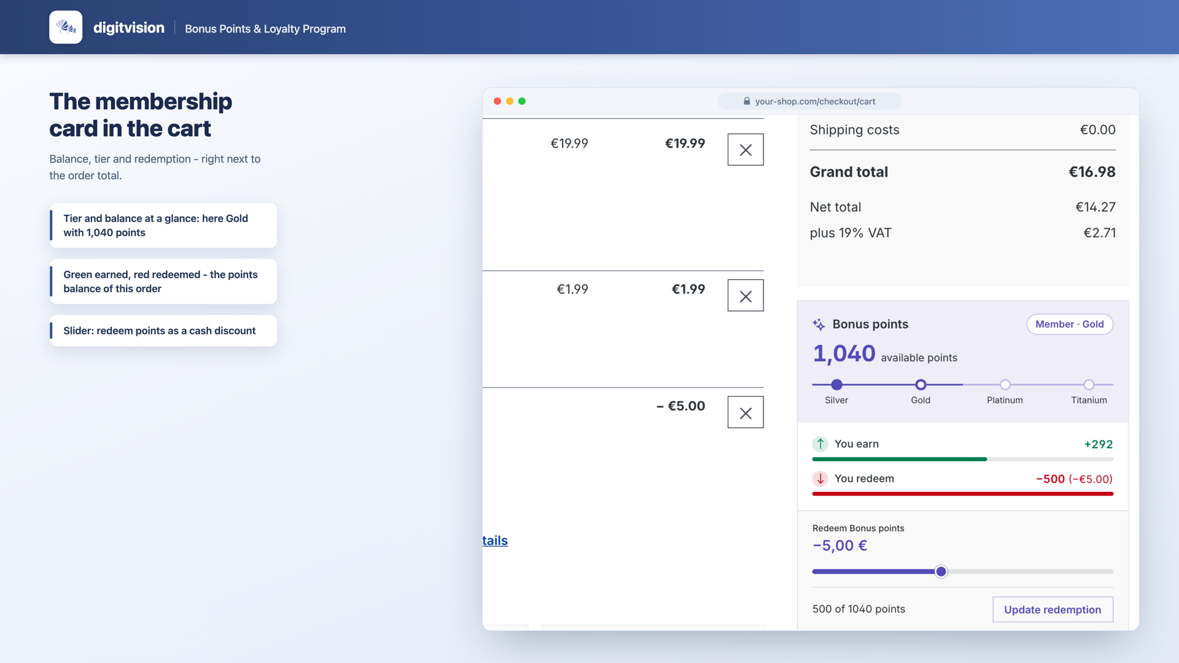This screenshot has height=663, width=1179.
Task: Click the yellow minimize window dot
Action: pos(510,101)
